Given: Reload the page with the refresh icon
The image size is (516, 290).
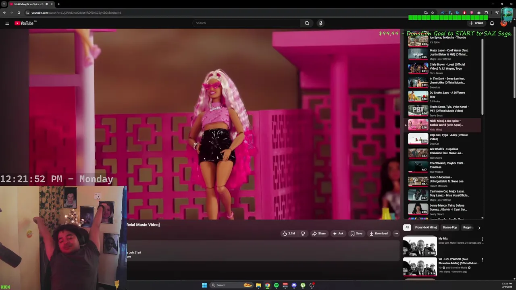Looking at the screenshot, I should point(19,12).
